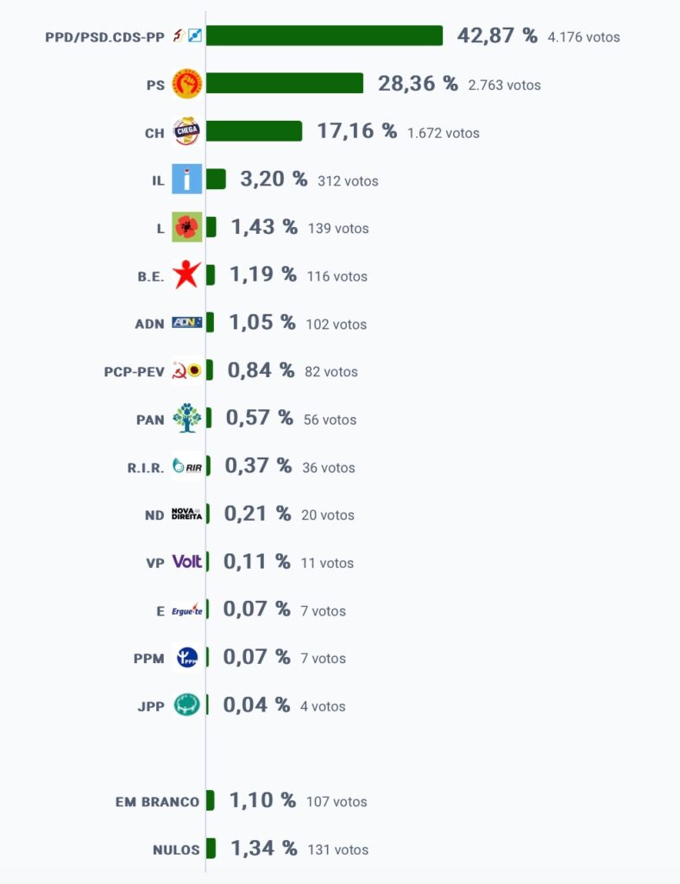Image resolution: width=680 pixels, height=884 pixels.
Task: Click the PS fist logo icon
Action: pos(187,84)
